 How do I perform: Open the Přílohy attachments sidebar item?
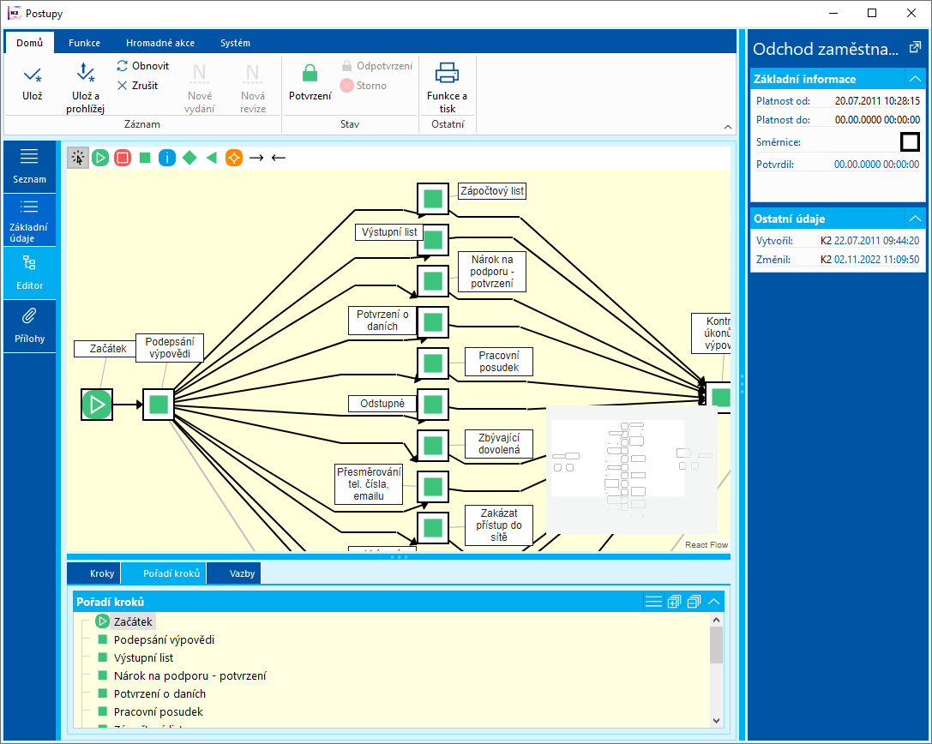(x=30, y=326)
